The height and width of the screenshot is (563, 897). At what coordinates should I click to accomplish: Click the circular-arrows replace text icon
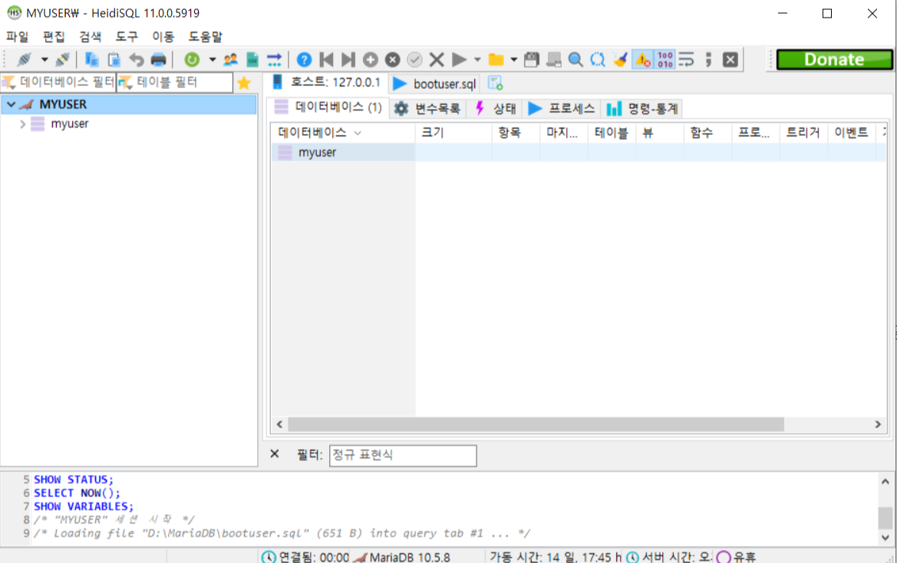[x=598, y=59]
